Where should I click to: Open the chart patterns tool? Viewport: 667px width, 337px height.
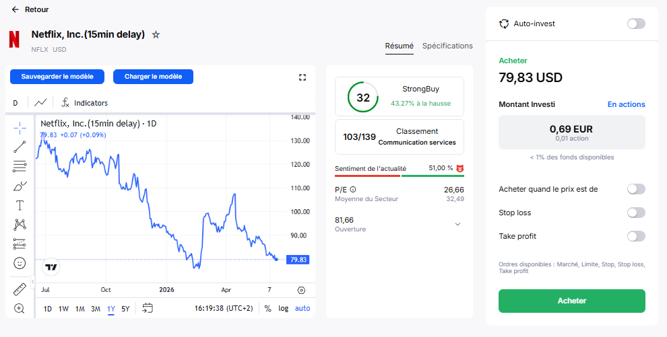tap(20, 225)
